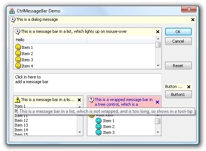The image size is (206, 151).
Task: Close the warning message bar in bottom-left list
Action: [79, 100]
